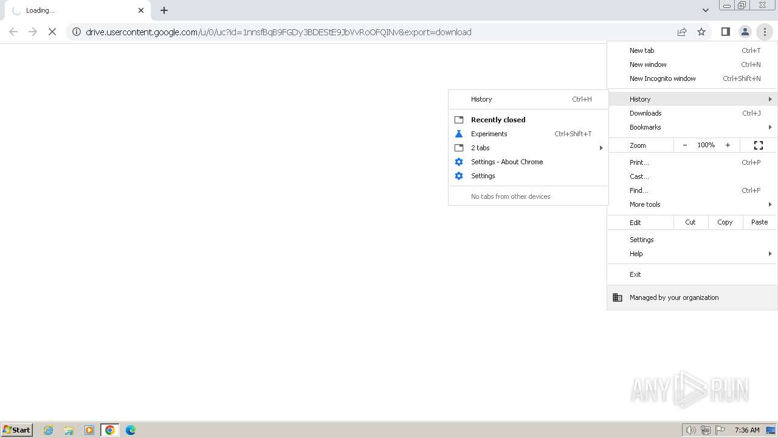The image size is (778, 438).
Task: Click the address bar URL
Action: pos(278,32)
